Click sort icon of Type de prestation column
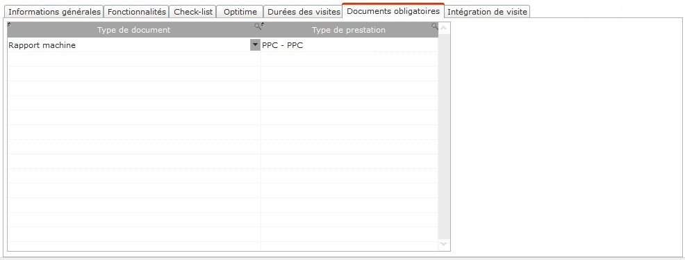 click(263, 24)
